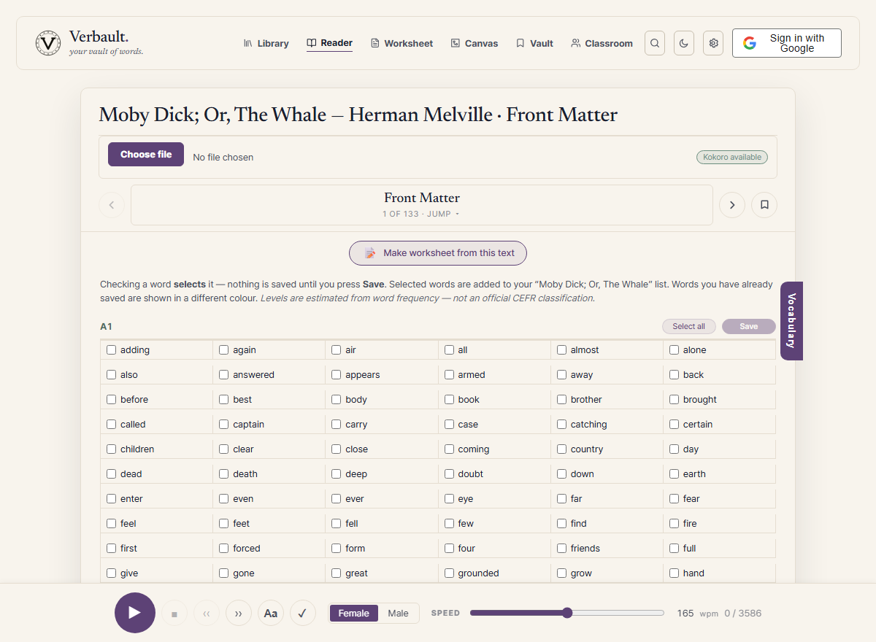Toggle dark mode moon icon
The image size is (876, 642).
tap(684, 43)
